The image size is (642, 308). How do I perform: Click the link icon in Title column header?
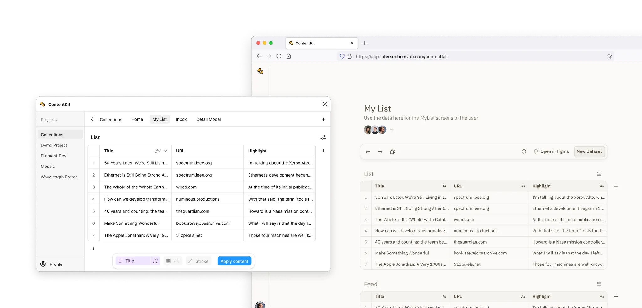(x=158, y=151)
